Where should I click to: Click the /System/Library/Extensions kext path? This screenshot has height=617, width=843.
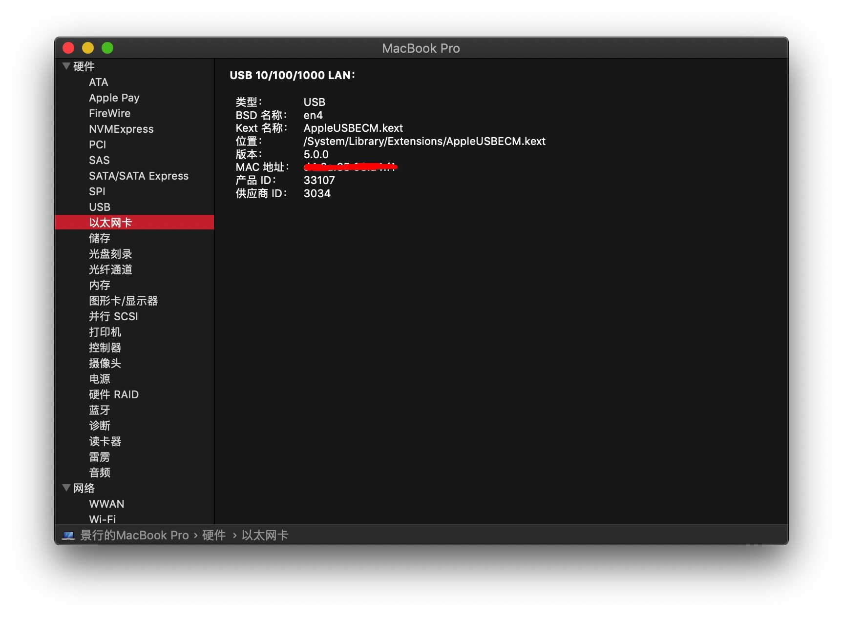click(424, 141)
